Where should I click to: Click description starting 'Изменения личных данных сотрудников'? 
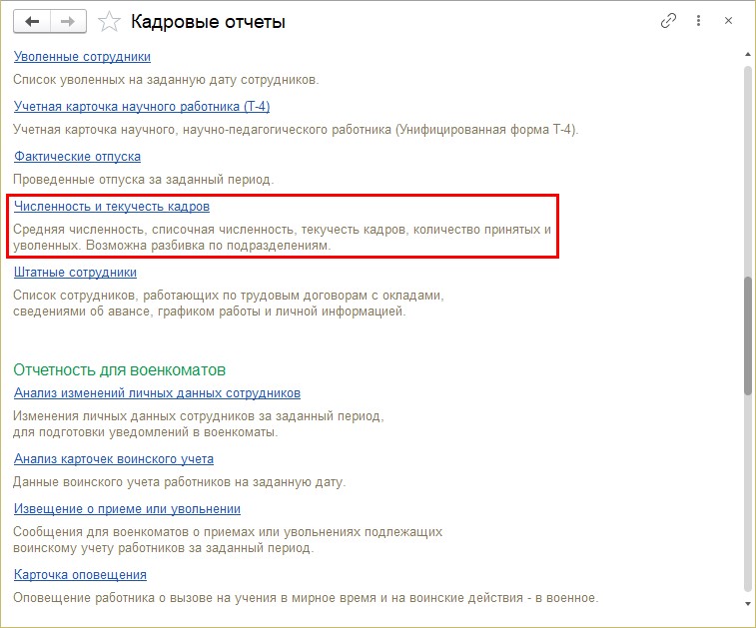pyautogui.click(x=199, y=424)
